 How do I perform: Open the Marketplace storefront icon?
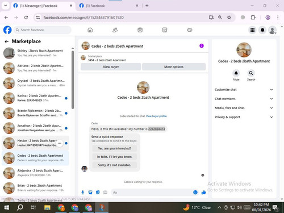165,30
